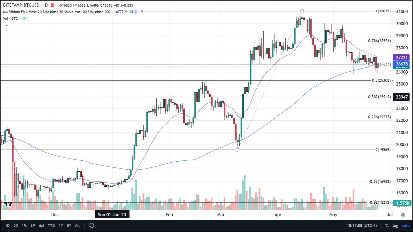The image size is (413, 232).
Task: Switch to the YTD time range
Action: pos(51,226)
